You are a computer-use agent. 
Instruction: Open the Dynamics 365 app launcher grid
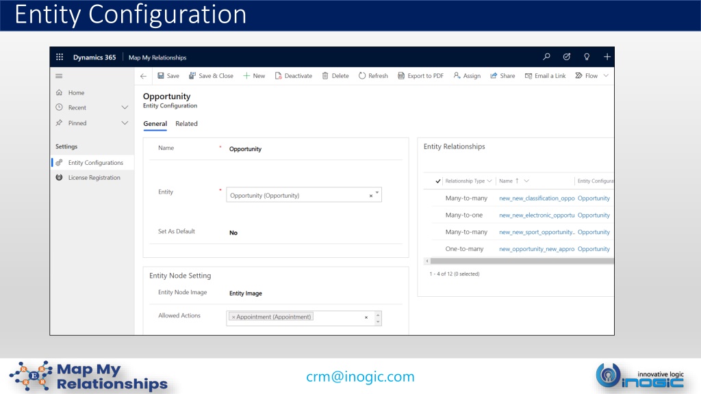click(x=60, y=57)
